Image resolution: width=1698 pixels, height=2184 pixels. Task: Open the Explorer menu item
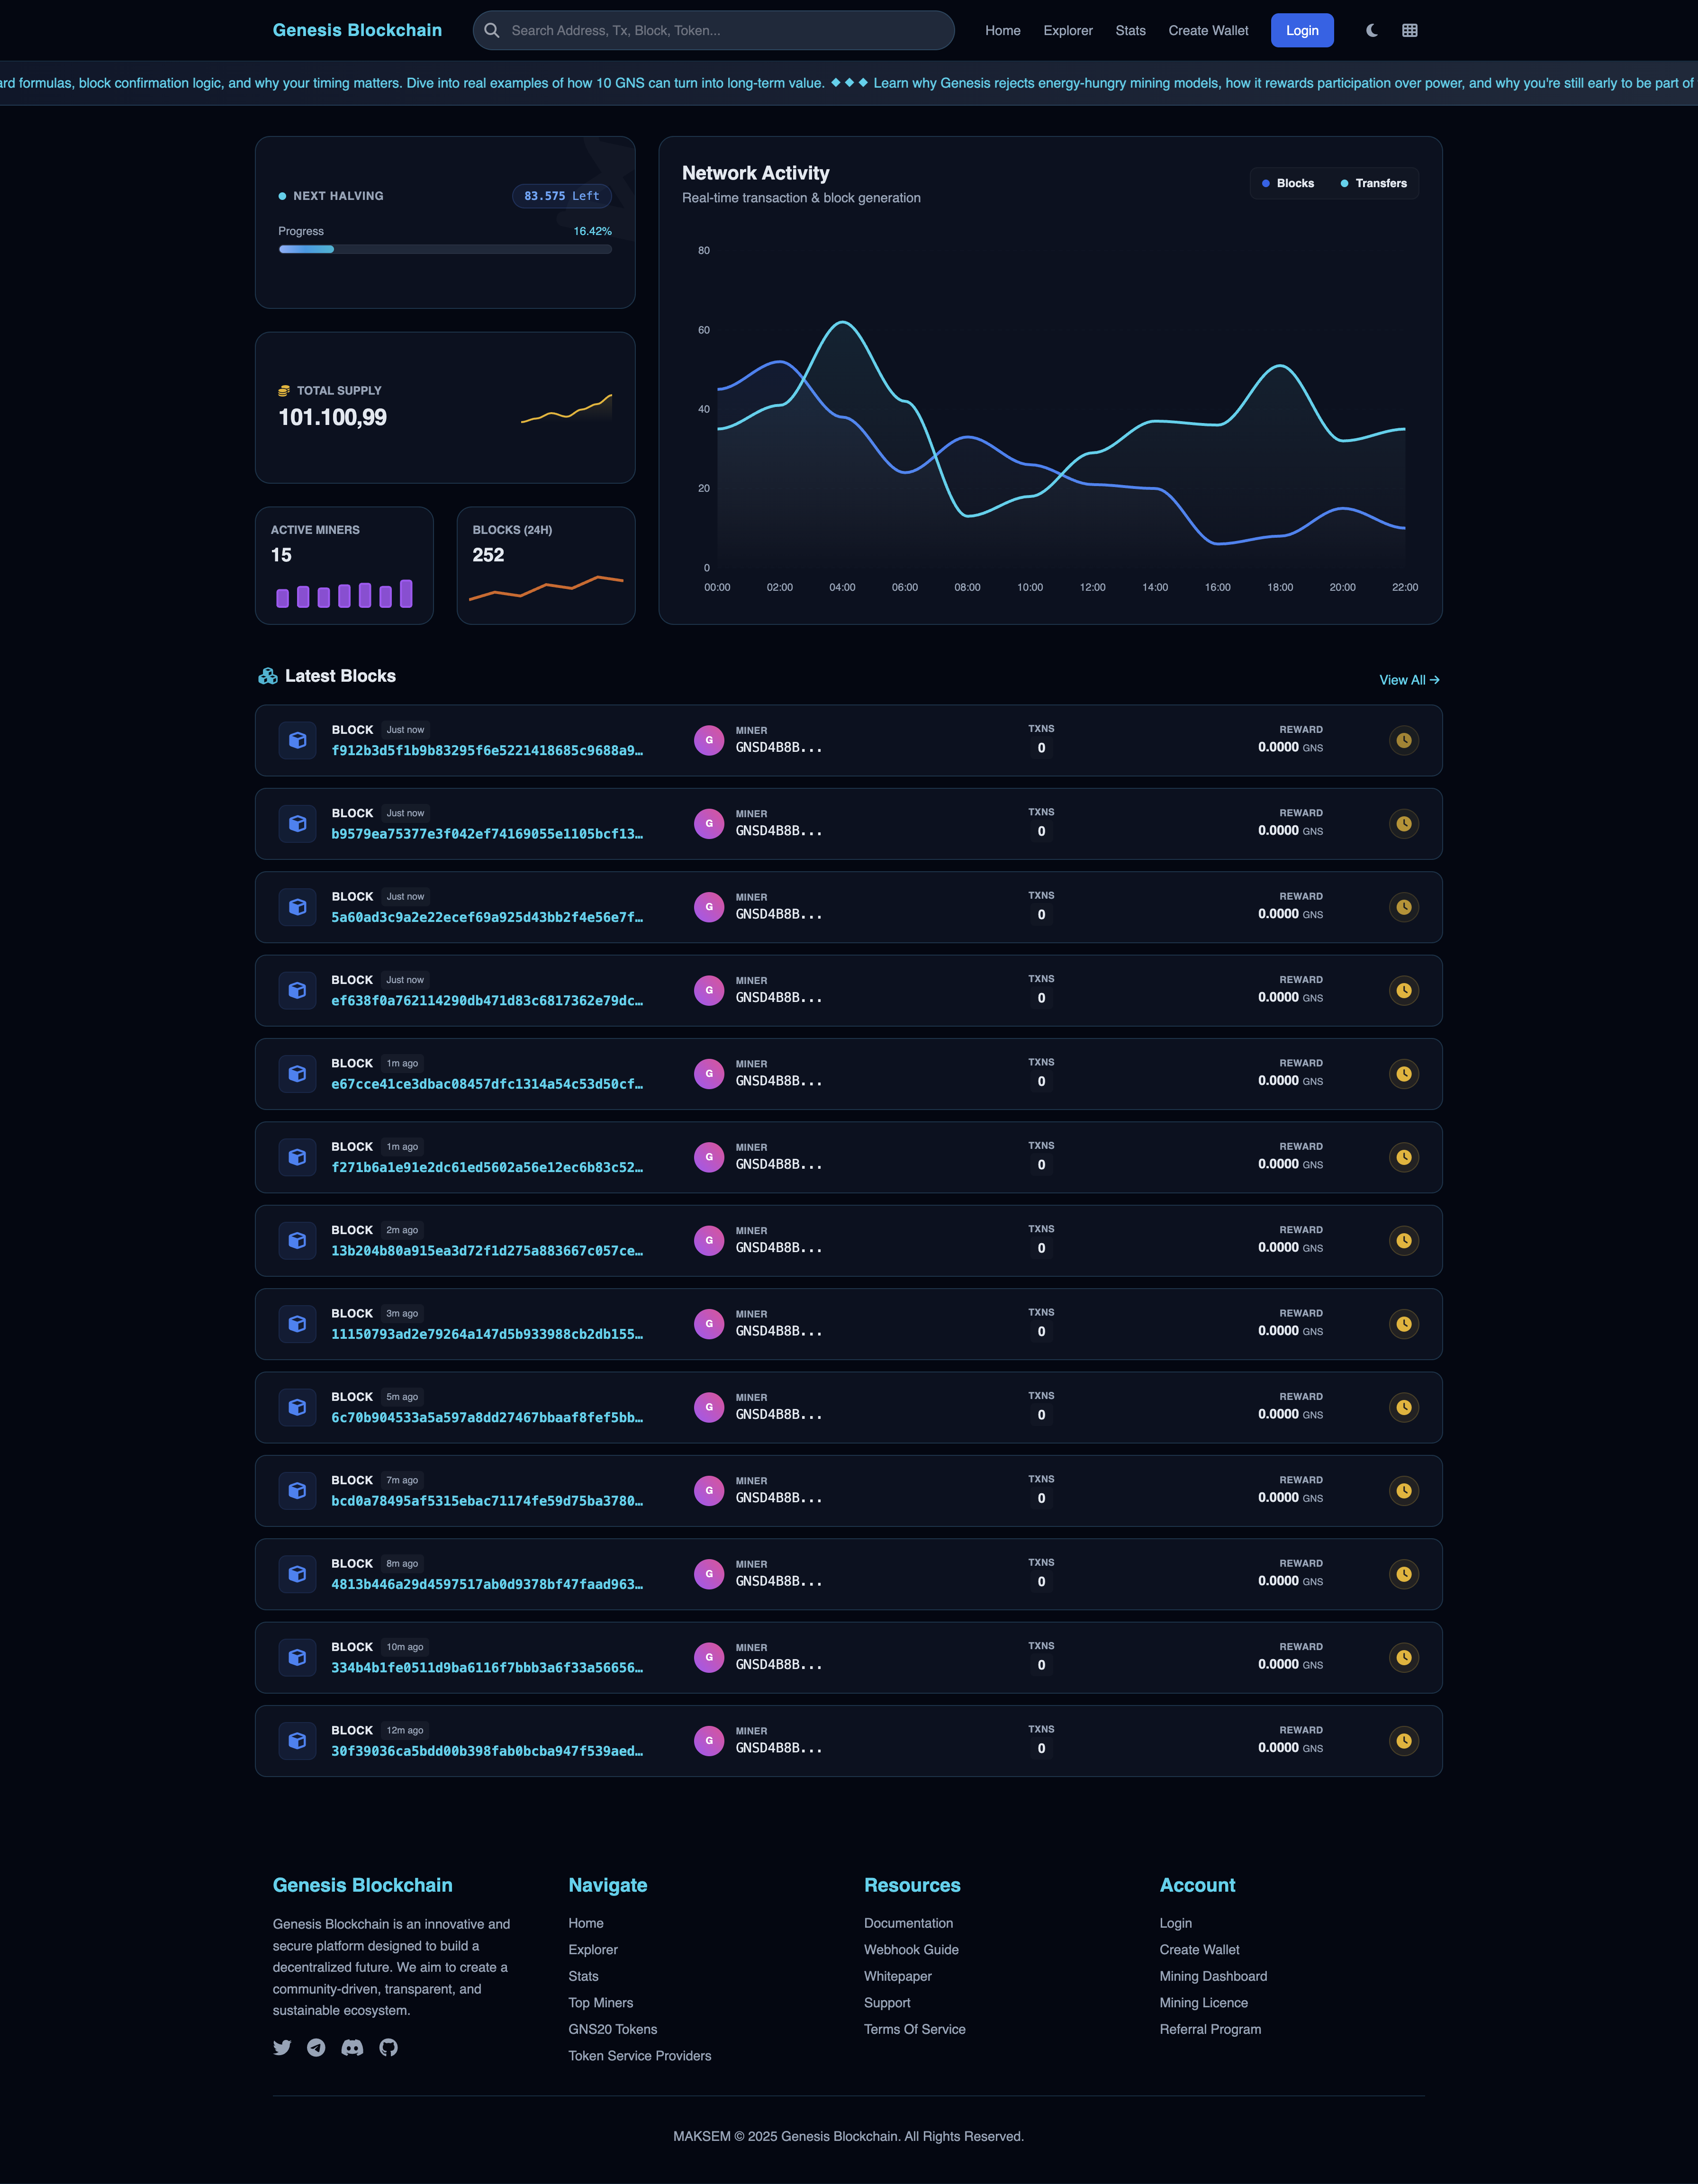[x=1067, y=30]
